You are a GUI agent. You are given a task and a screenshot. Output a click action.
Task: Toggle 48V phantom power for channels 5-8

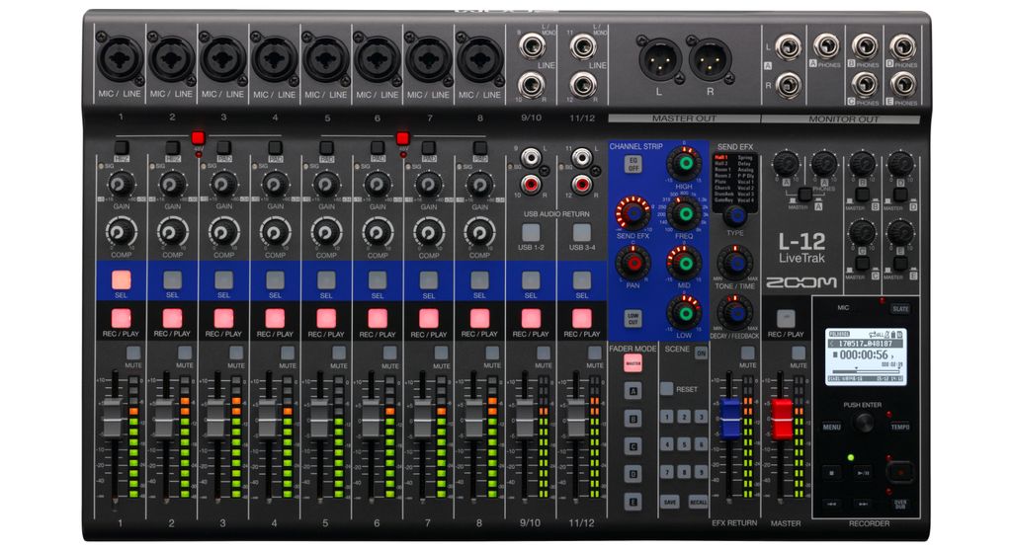(403, 138)
